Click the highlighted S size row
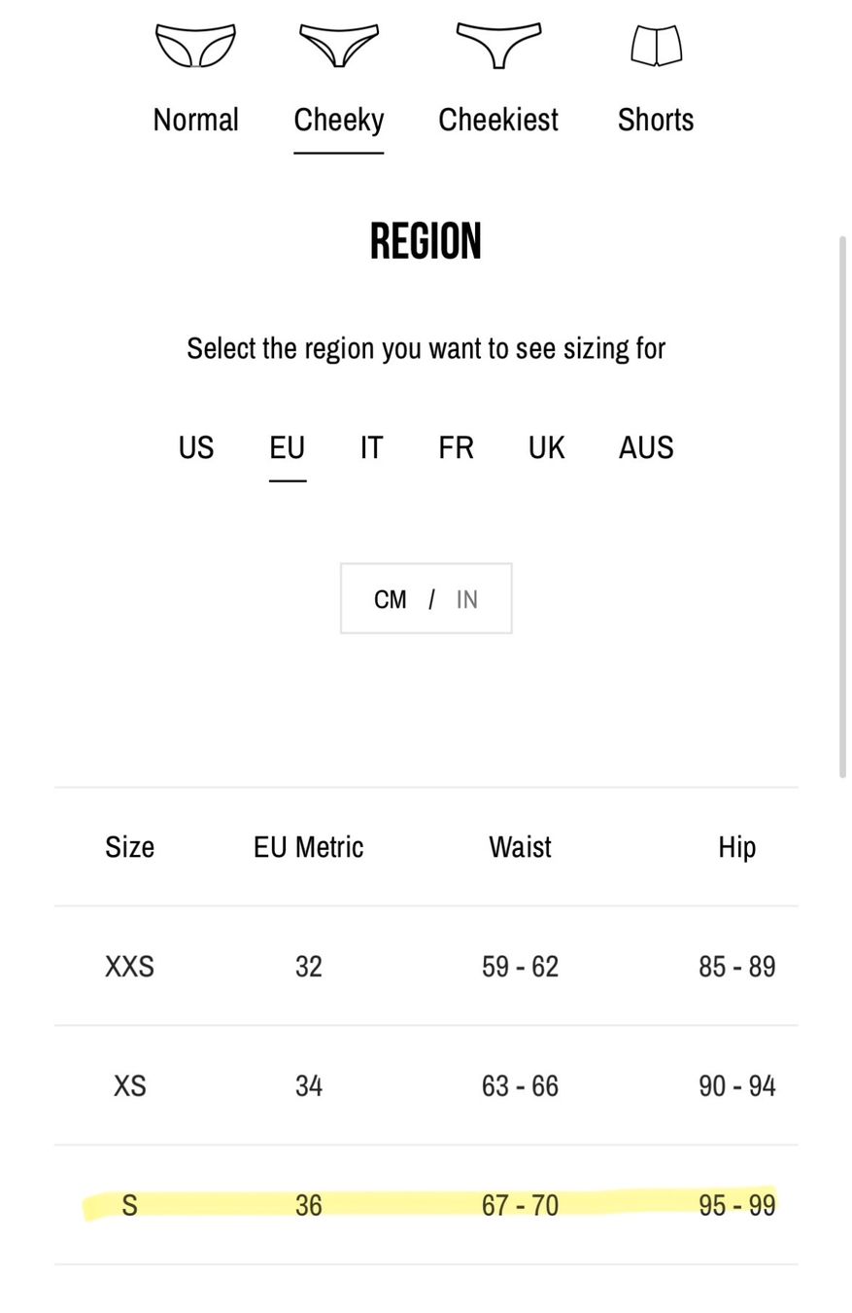Viewport: 852px width, 1313px height. (x=426, y=1205)
